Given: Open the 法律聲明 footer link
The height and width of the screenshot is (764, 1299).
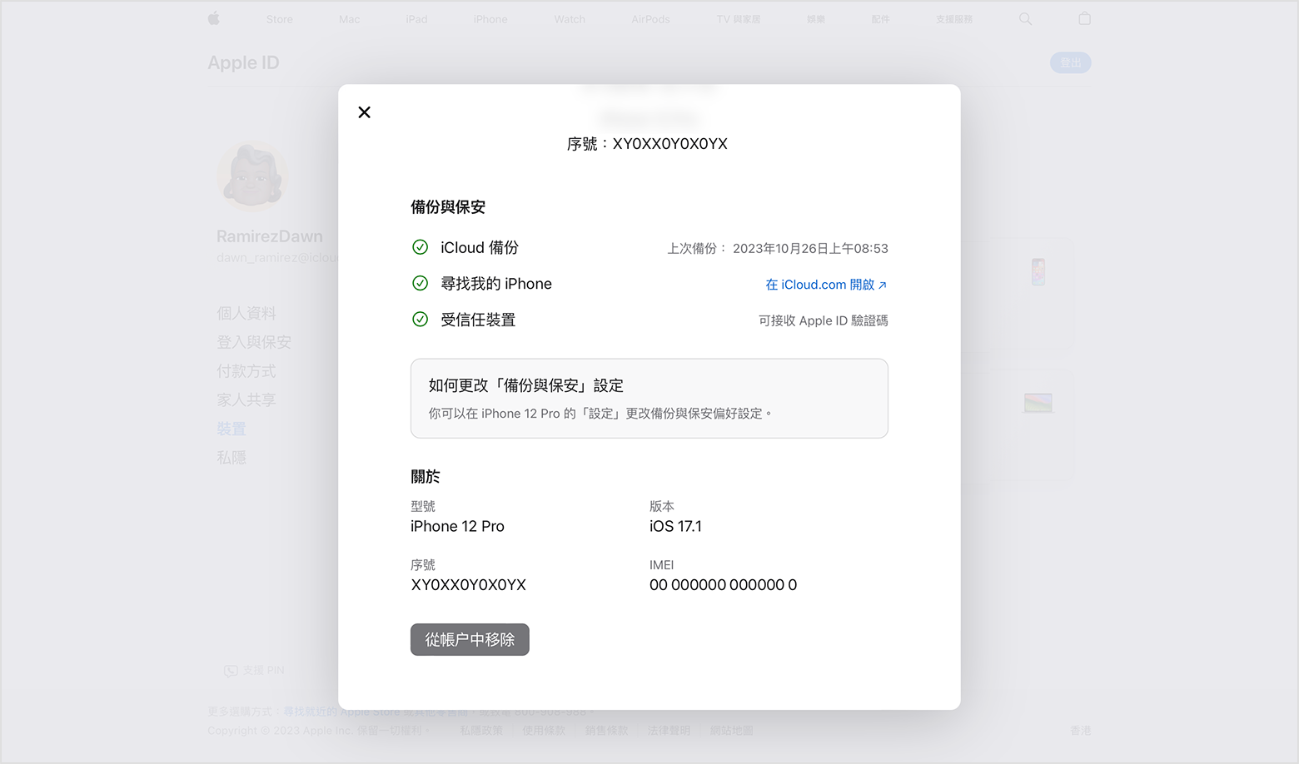Looking at the screenshot, I should [x=669, y=731].
